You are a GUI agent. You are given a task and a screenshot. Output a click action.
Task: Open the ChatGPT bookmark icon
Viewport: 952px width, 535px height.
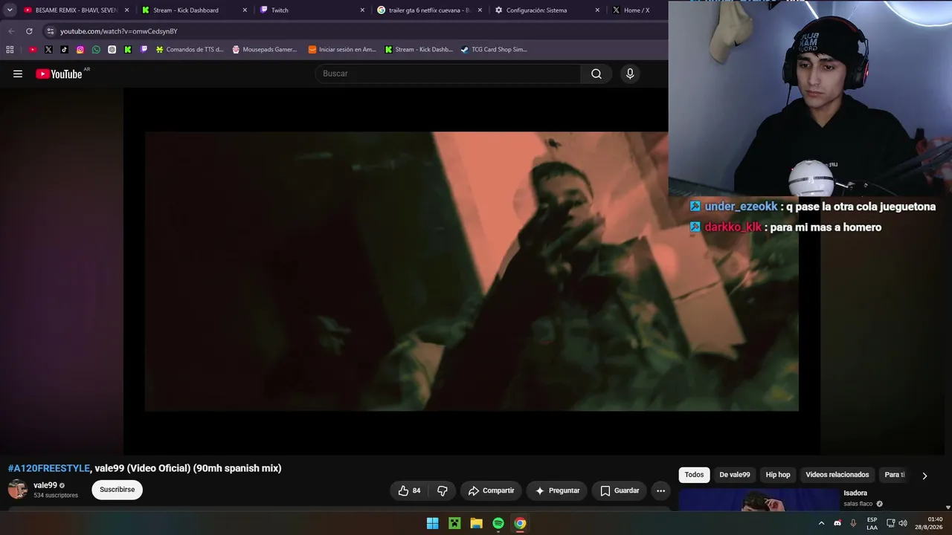(112, 50)
